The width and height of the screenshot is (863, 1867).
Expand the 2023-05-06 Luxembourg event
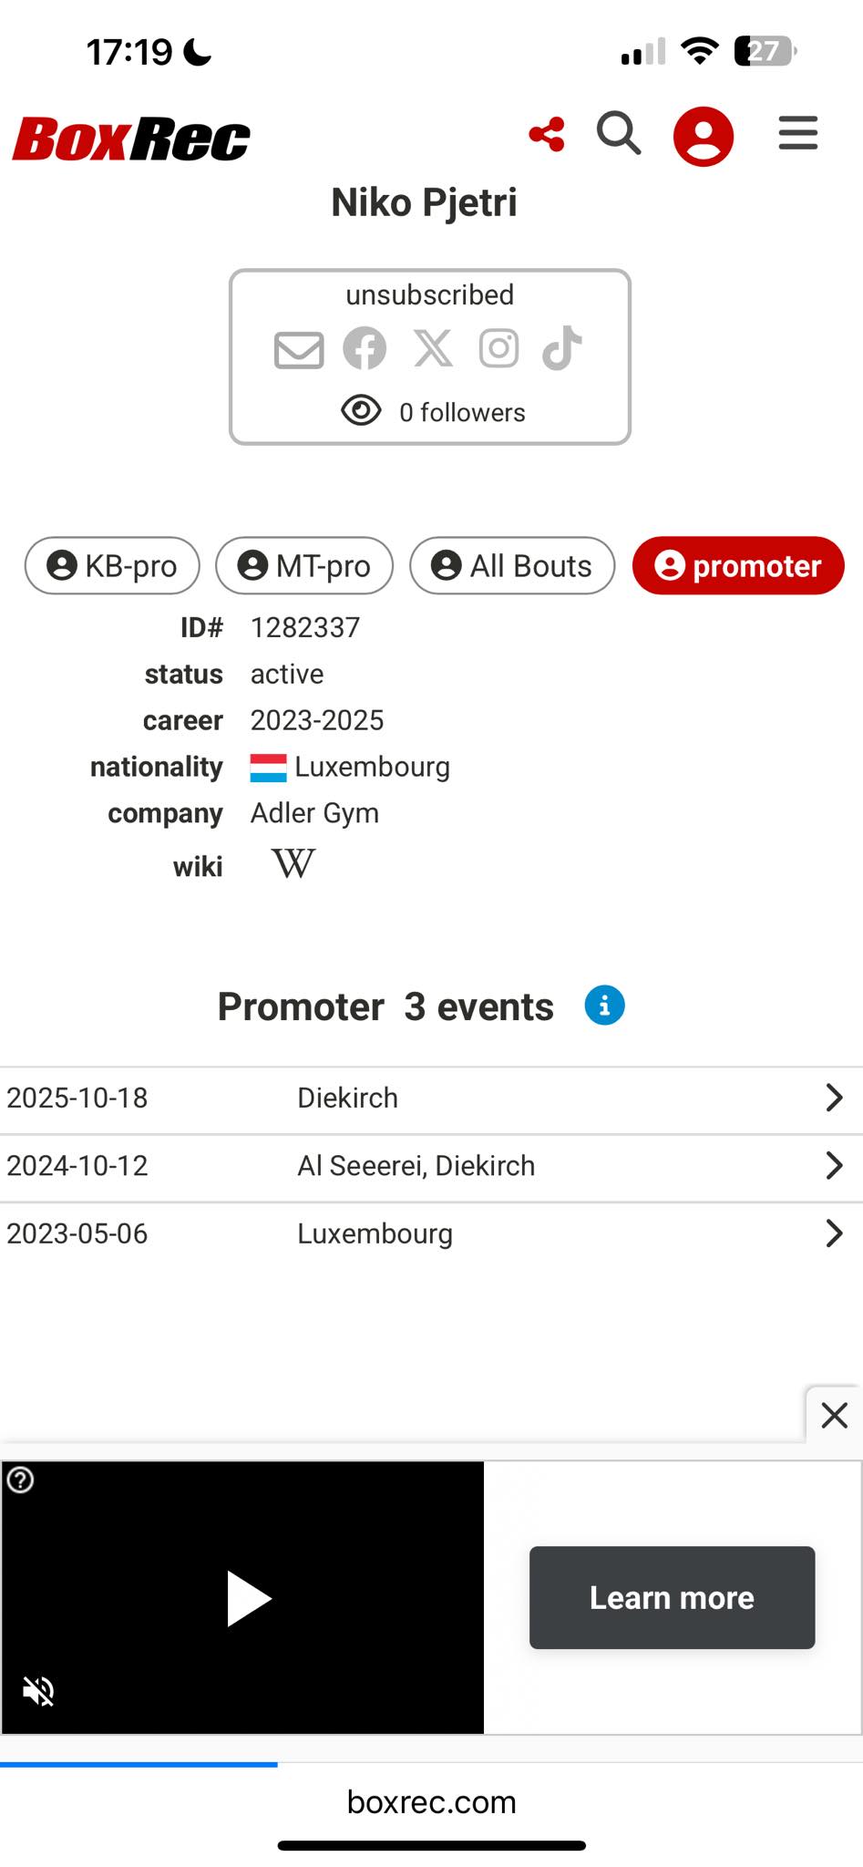(x=833, y=1233)
